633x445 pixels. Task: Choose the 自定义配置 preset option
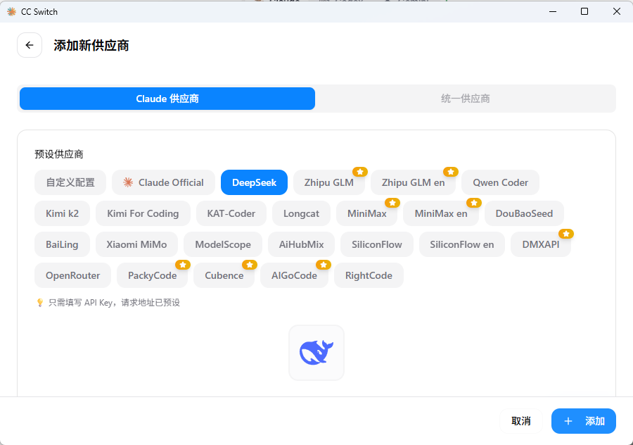70,182
